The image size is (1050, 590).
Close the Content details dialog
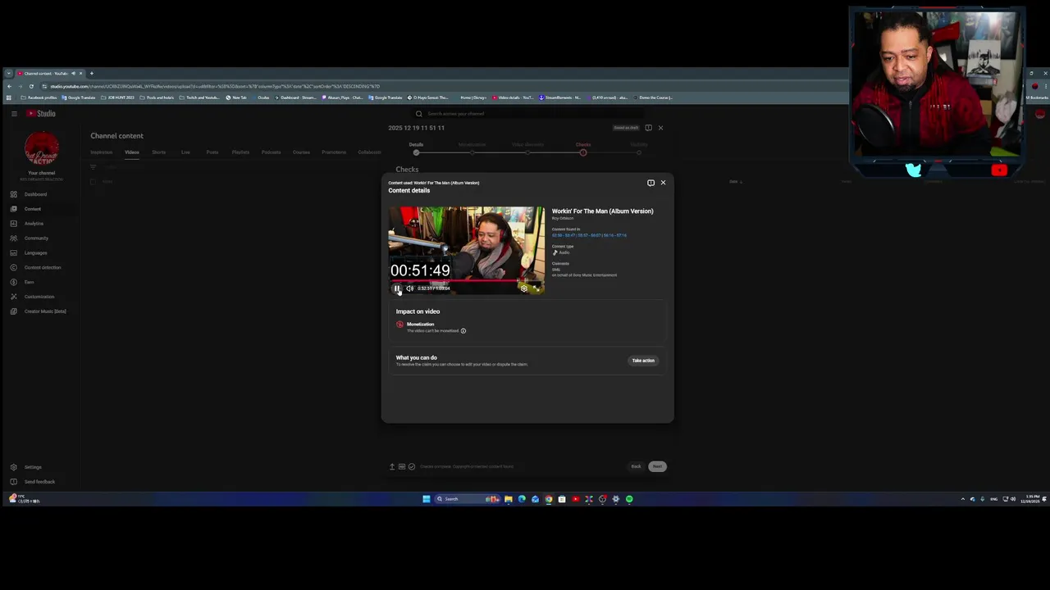pos(663,183)
